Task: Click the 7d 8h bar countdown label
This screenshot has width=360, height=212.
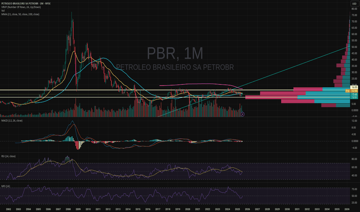Action: (x=354, y=98)
